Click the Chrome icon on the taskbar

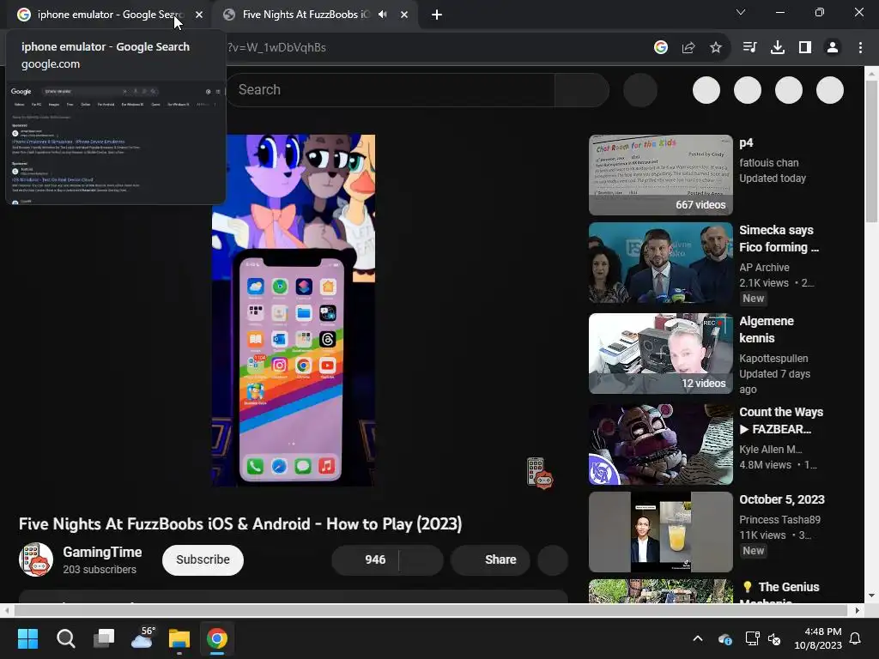(217, 638)
